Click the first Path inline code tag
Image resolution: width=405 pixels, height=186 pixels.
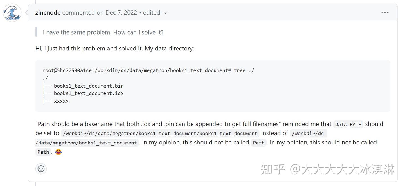coord(258,143)
